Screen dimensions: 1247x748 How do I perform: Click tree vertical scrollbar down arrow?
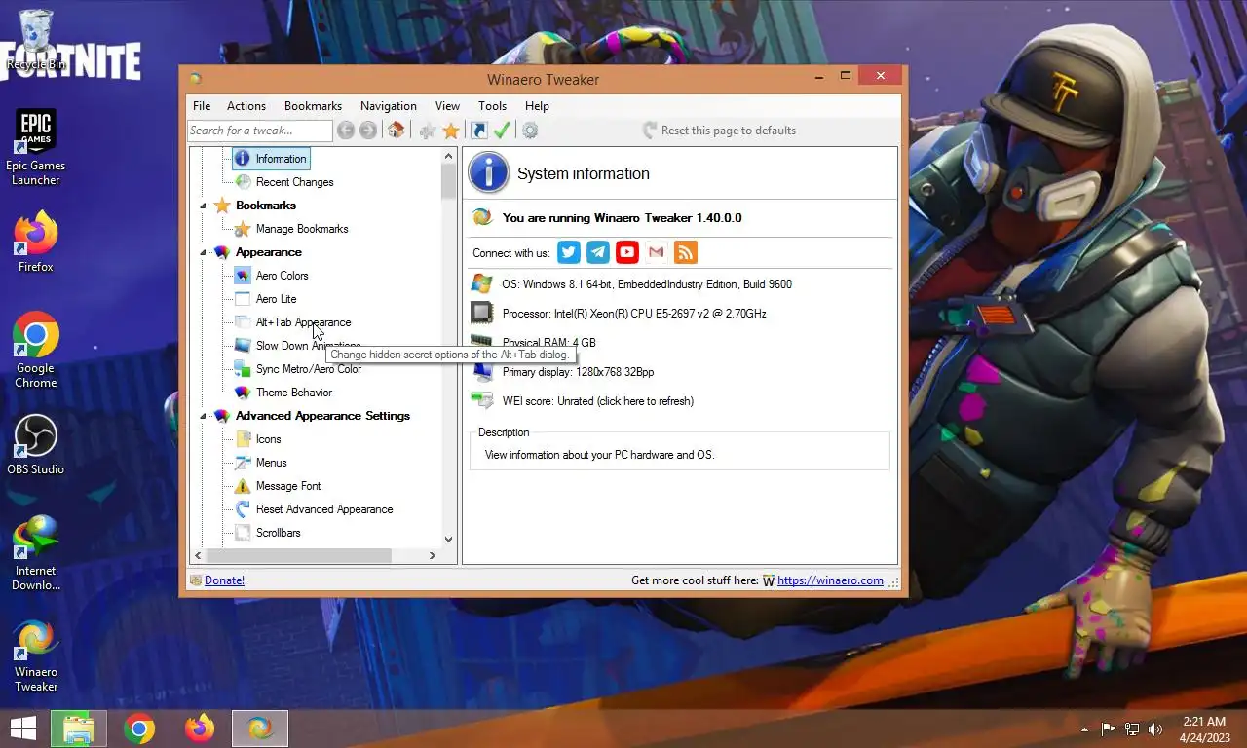coord(448,539)
